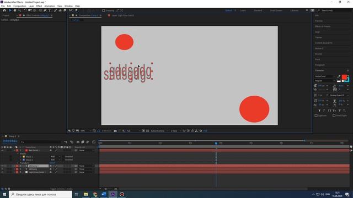Hide the Red Solid 1 layer
Viewport: 353px width, 198px height.
(x=2, y=150)
